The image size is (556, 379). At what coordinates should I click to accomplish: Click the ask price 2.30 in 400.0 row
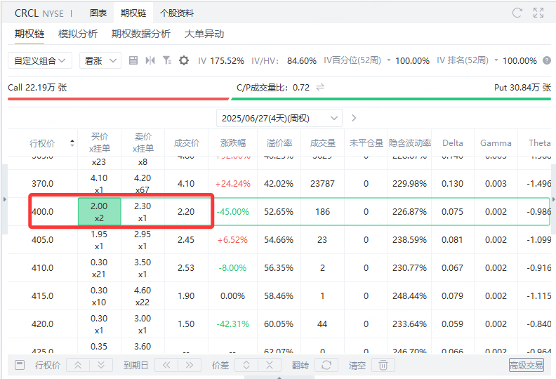143,212
